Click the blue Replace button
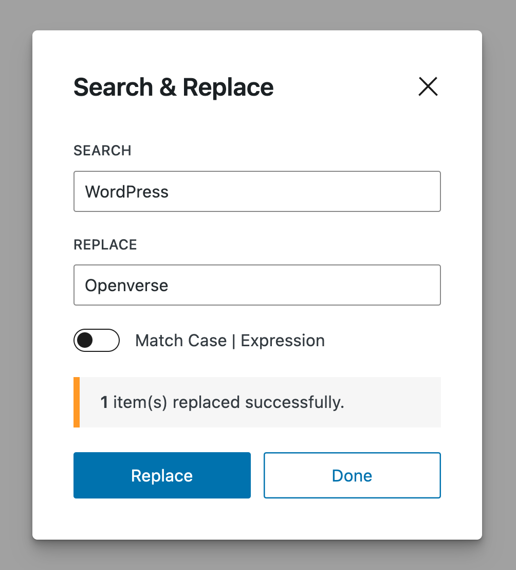This screenshot has height=570, width=516. [162, 475]
